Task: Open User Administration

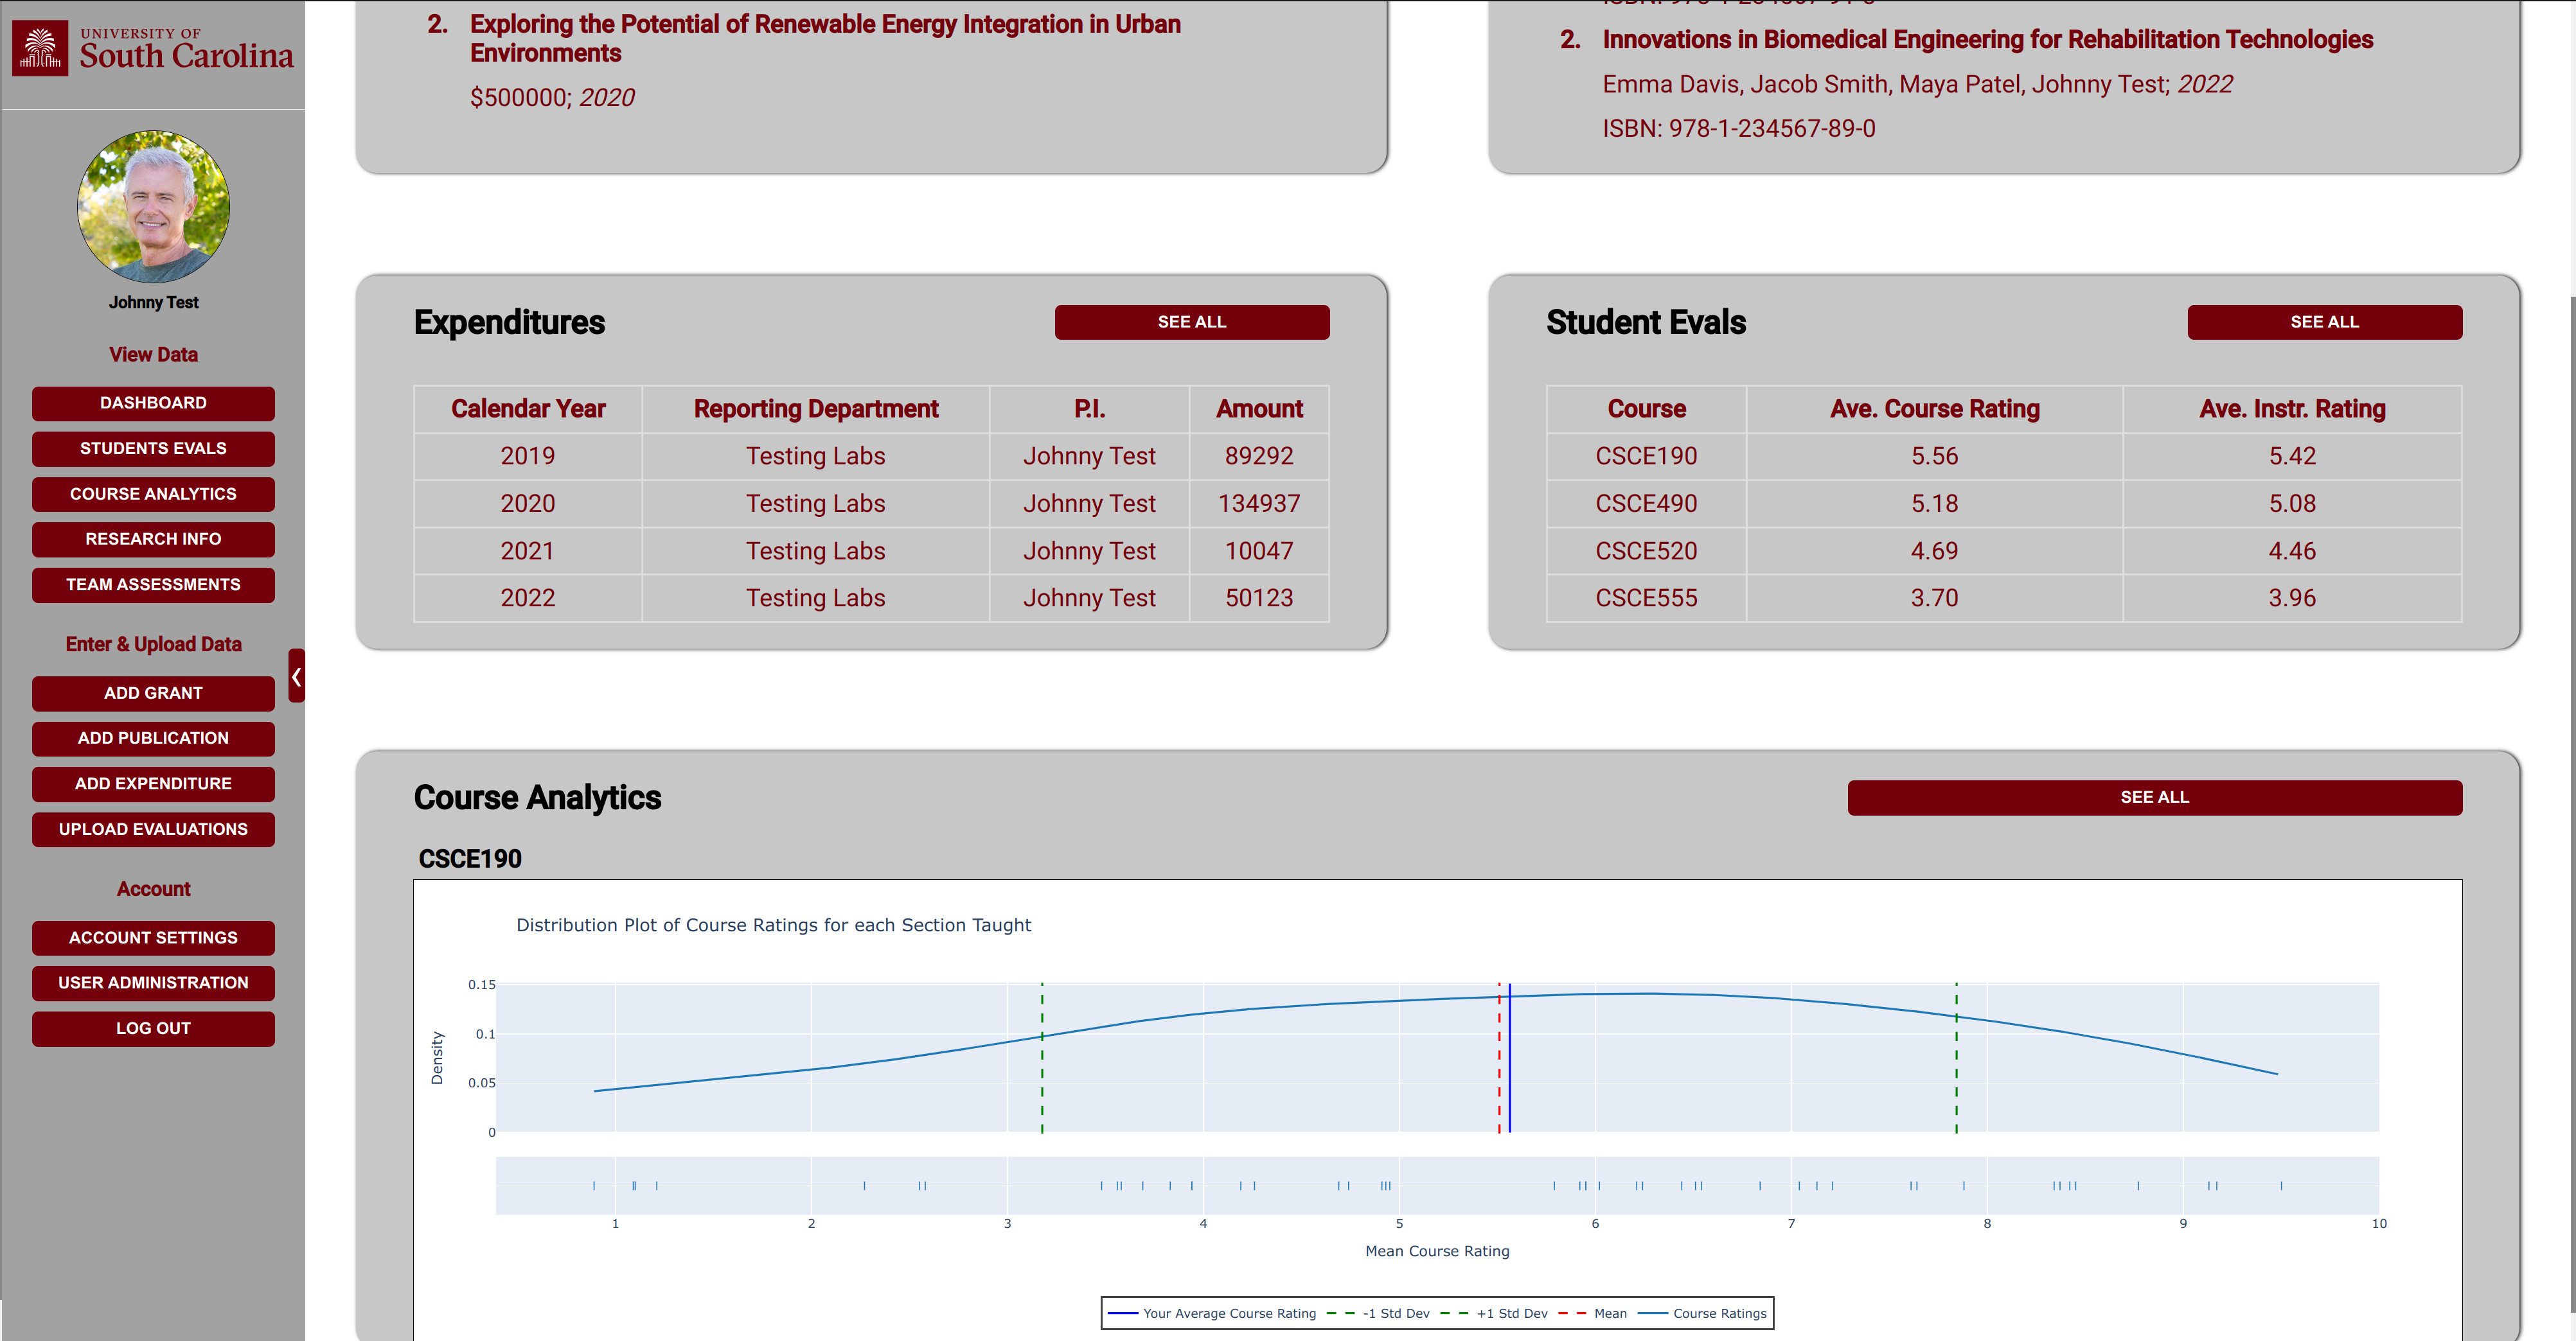Action: pos(152,982)
